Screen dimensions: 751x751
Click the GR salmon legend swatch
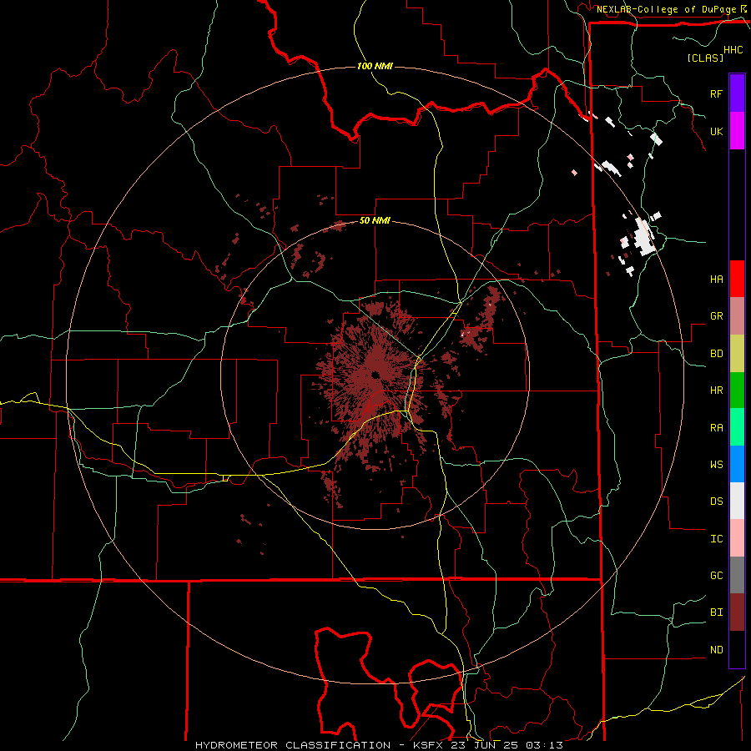737,316
